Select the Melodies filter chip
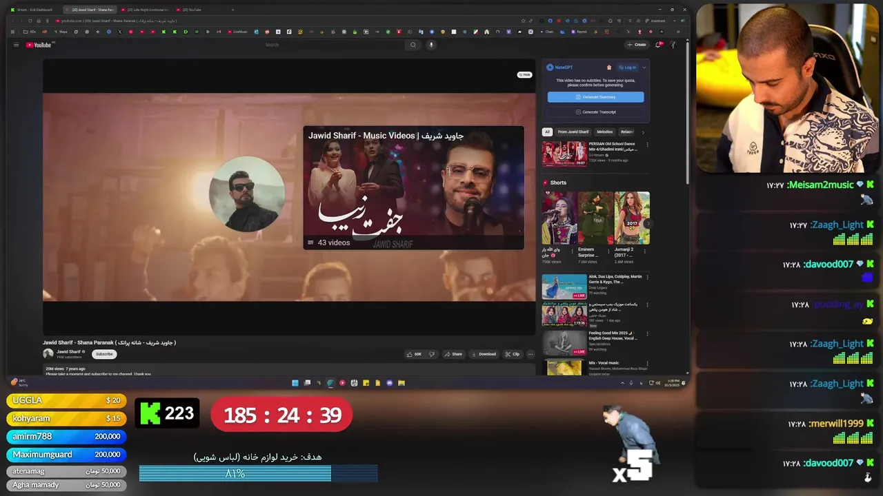883x496 pixels. [x=605, y=132]
